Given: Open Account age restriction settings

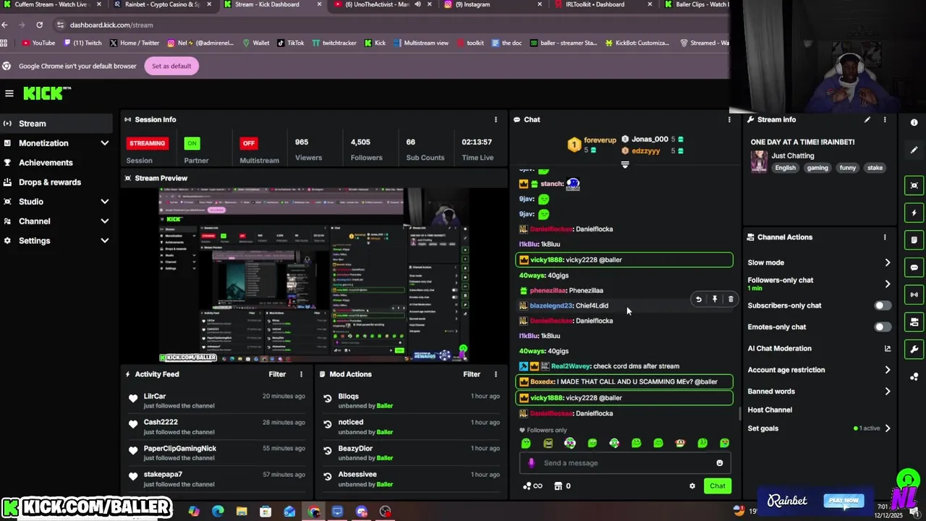Looking at the screenshot, I should [819, 370].
